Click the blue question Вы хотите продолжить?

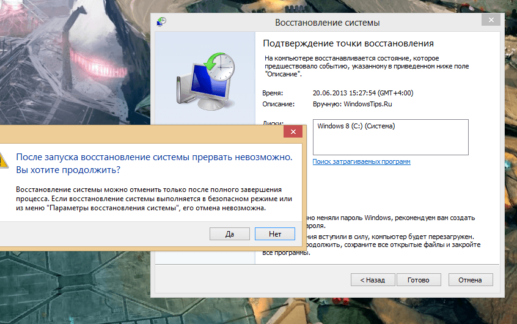point(68,170)
